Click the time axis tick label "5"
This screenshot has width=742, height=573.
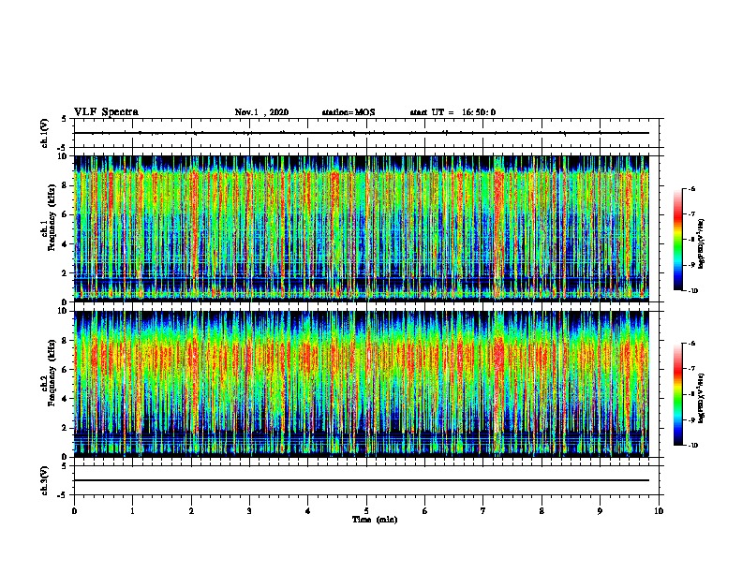click(x=366, y=511)
